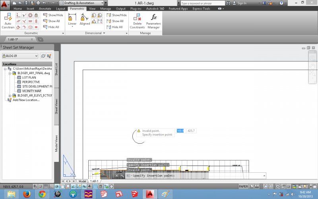Screen dimensions: 318x199
Task: Launch SketchUp from the taskbar
Action: 134,194
